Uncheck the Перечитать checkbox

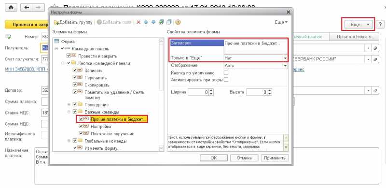pos(75,78)
